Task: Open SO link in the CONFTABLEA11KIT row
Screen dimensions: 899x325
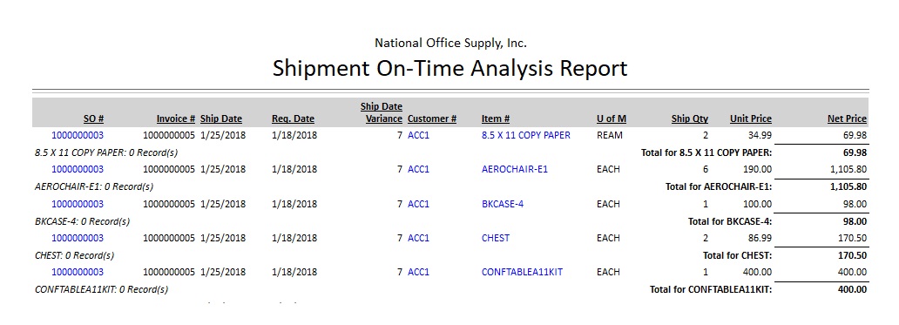Action: pos(78,272)
